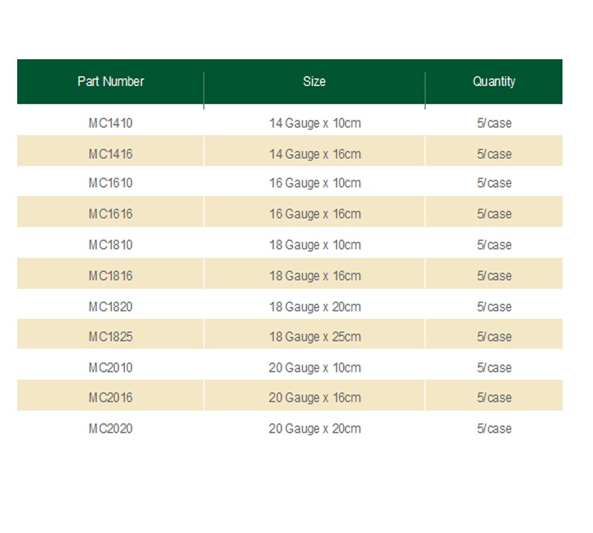Click part number MC2010
The image size is (593, 533).
pos(111,368)
